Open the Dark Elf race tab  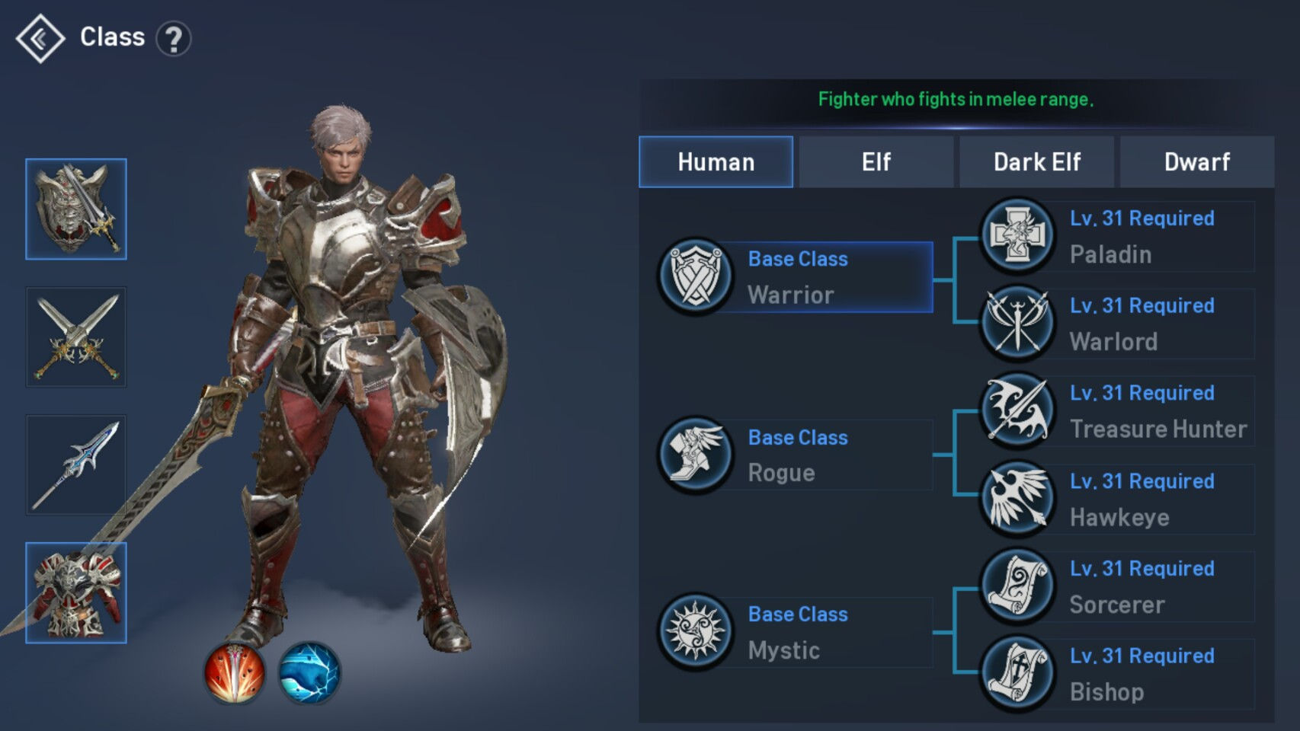pos(1037,162)
